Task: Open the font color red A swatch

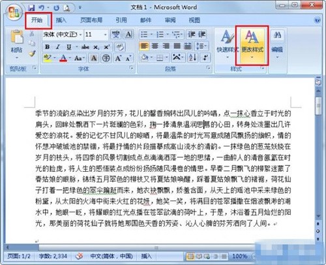Action: pyautogui.click(x=63, y=58)
